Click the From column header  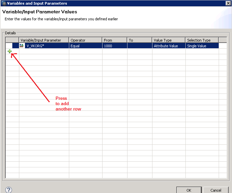tap(115, 40)
